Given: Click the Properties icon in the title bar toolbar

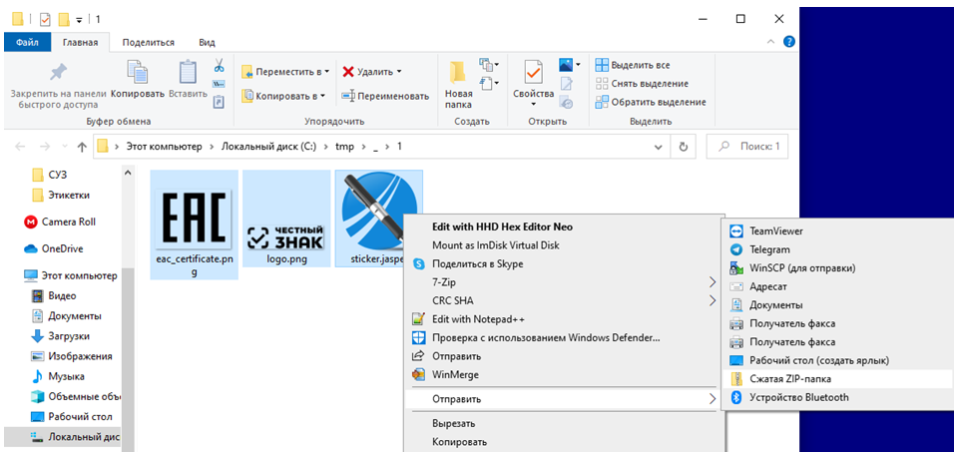Looking at the screenshot, I should [x=45, y=20].
